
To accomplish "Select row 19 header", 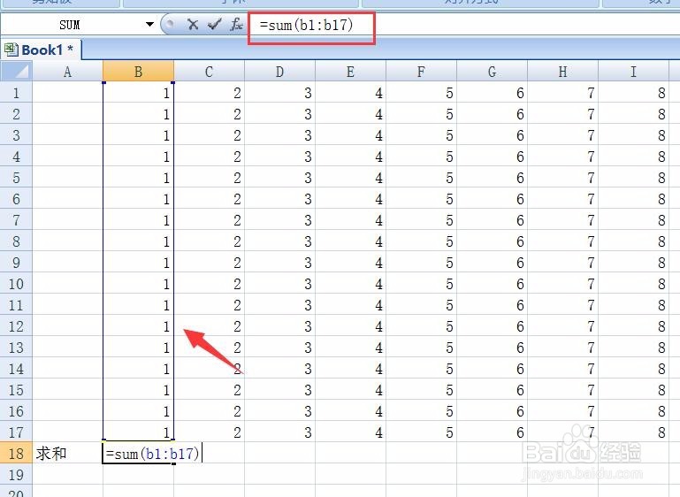I will 17,475.
